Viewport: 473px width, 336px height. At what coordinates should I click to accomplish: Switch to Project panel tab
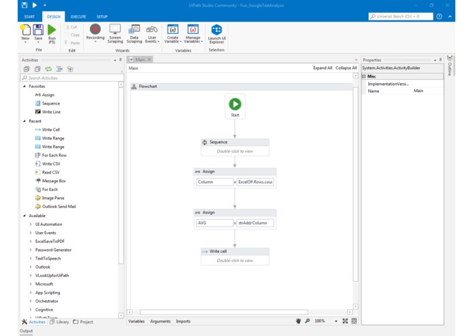pos(83,322)
